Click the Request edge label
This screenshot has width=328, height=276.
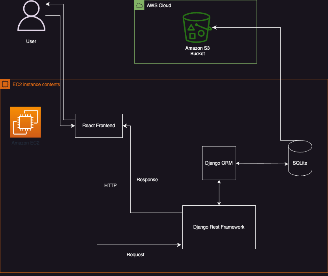pyautogui.click(x=135, y=255)
